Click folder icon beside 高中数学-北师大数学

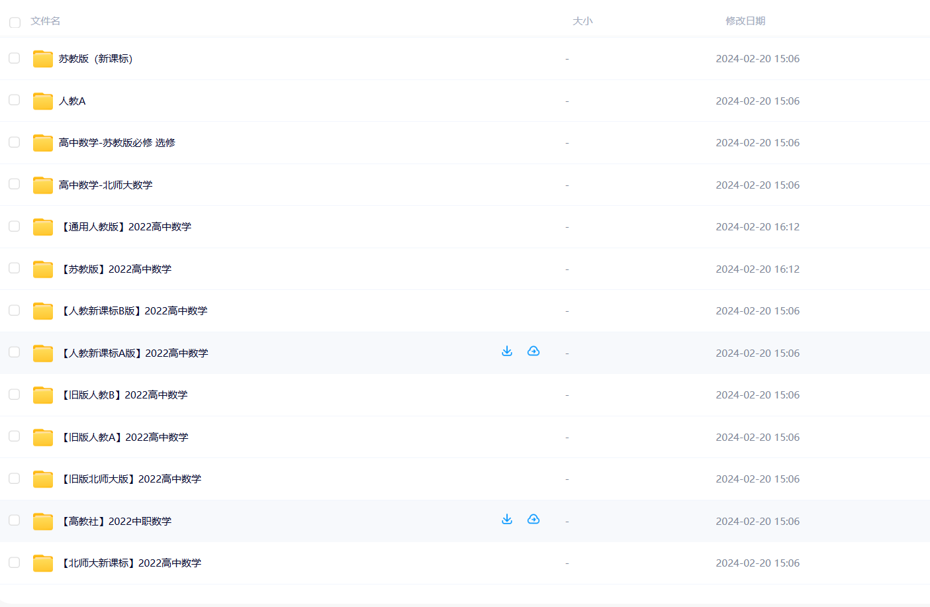[43, 185]
